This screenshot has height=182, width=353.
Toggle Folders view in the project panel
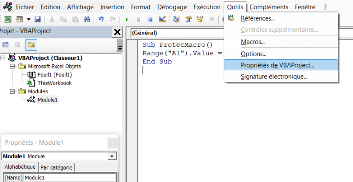click(31, 45)
